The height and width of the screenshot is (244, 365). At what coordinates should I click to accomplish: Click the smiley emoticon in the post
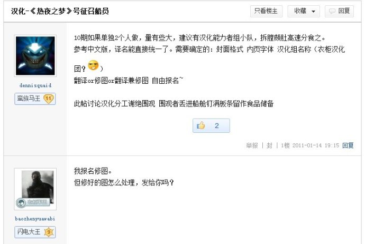[93, 65]
